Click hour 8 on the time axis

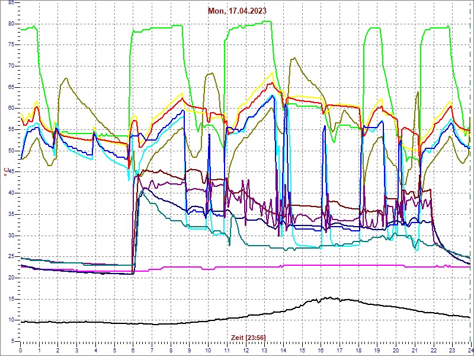pyautogui.click(x=171, y=351)
